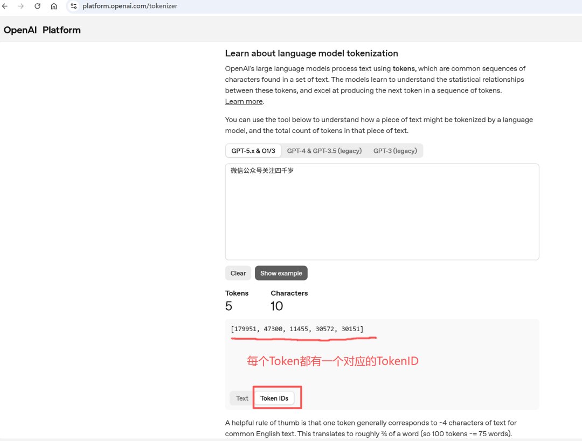Go back using the browser back arrow

pos(5,6)
